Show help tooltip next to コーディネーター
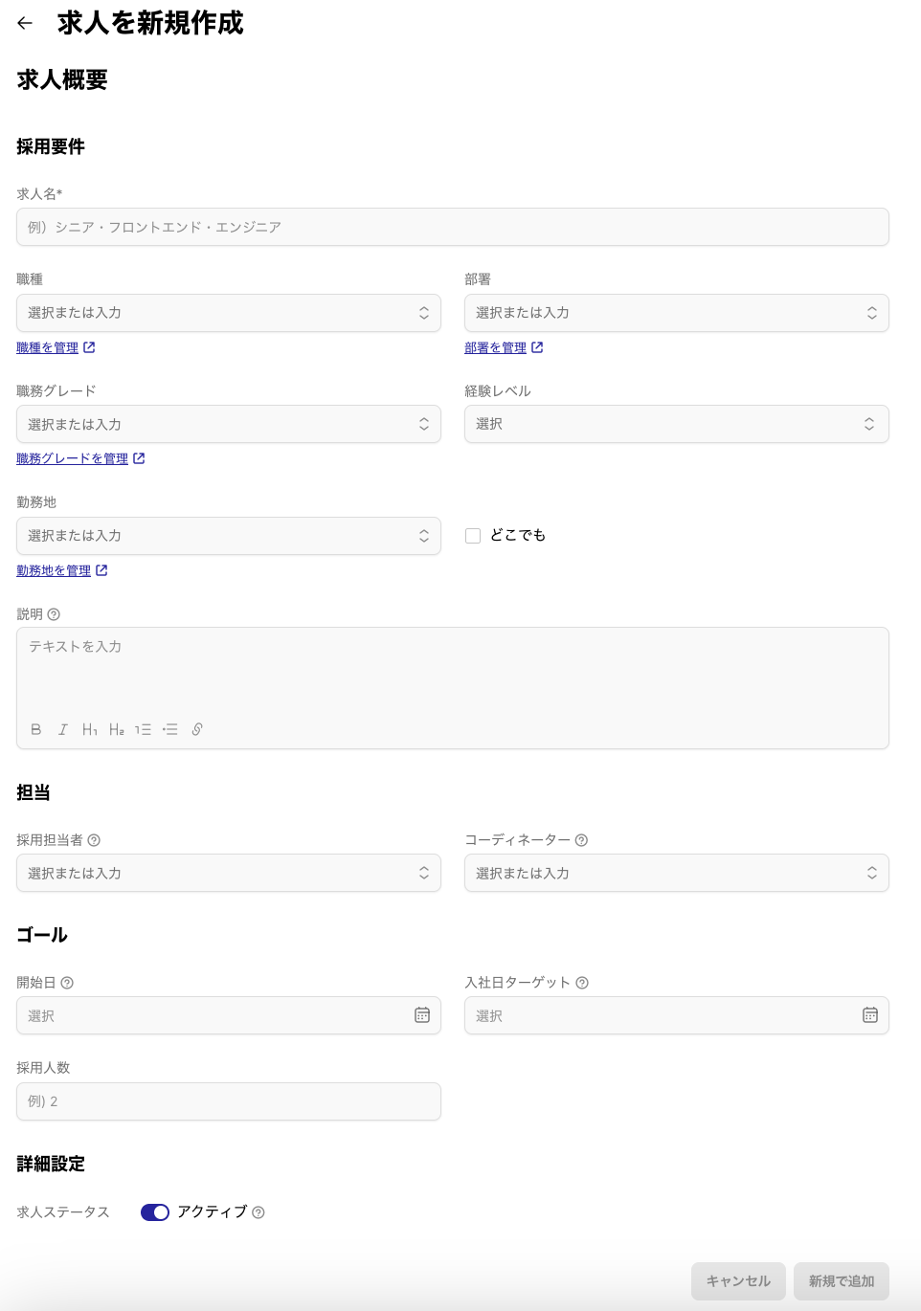Image resolution: width=921 pixels, height=1311 pixels. coord(581,840)
